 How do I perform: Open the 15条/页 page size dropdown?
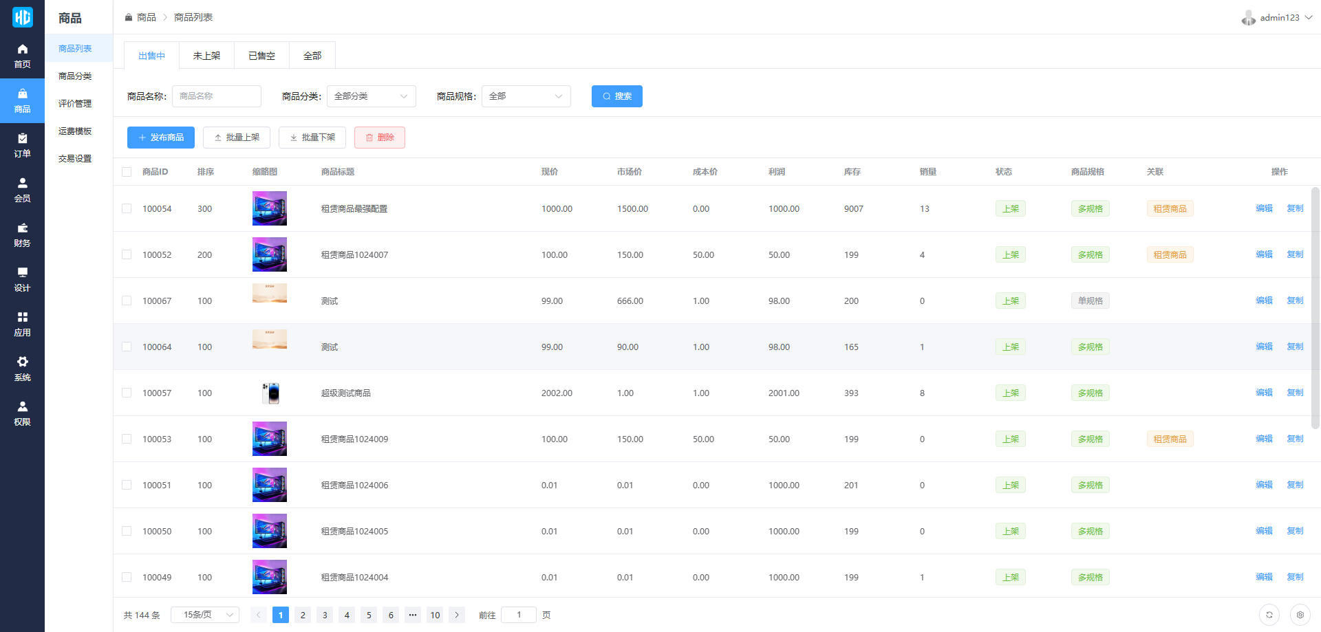coord(205,615)
